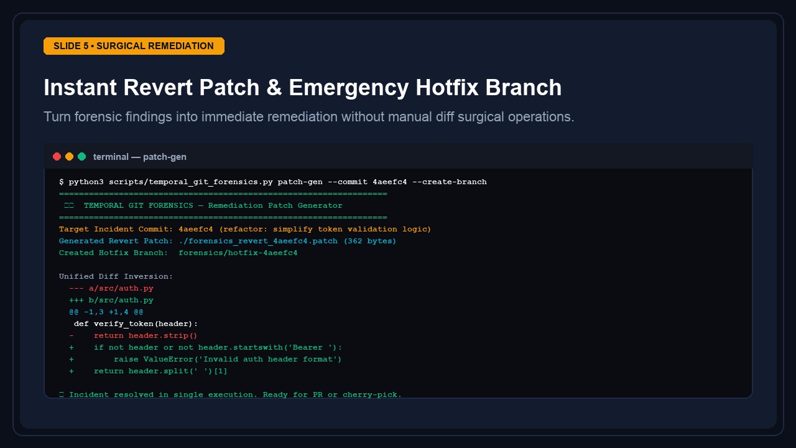Select the "Created Hotfix Branch" line

(178, 253)
